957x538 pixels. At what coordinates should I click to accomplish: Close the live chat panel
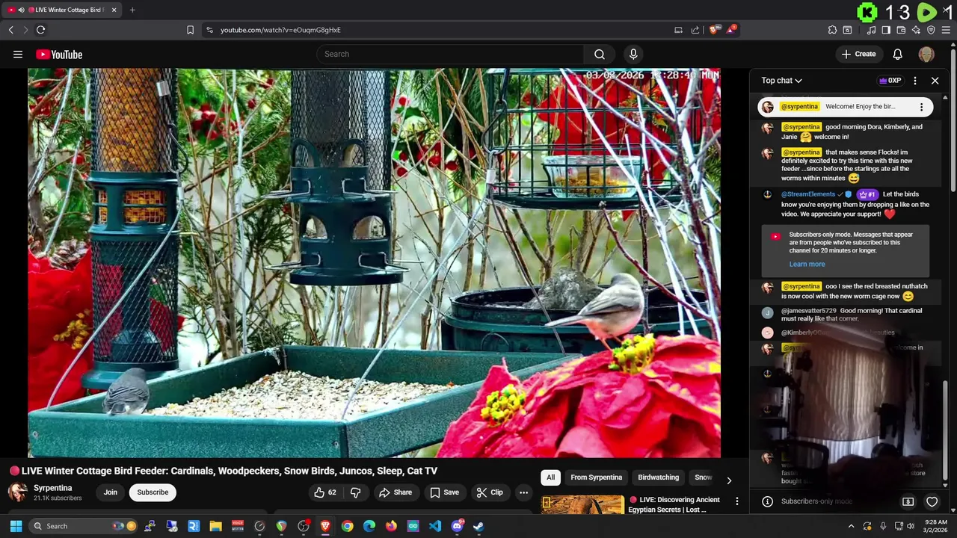(x=935, y=81)
